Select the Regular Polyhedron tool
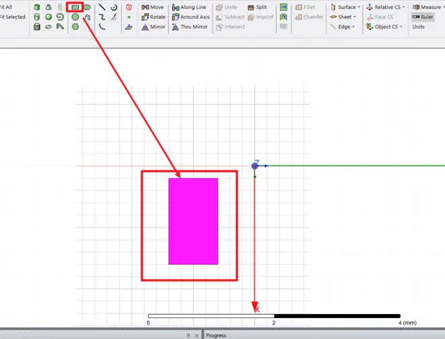The image size is (445, 339). click(x=37, y=27)
